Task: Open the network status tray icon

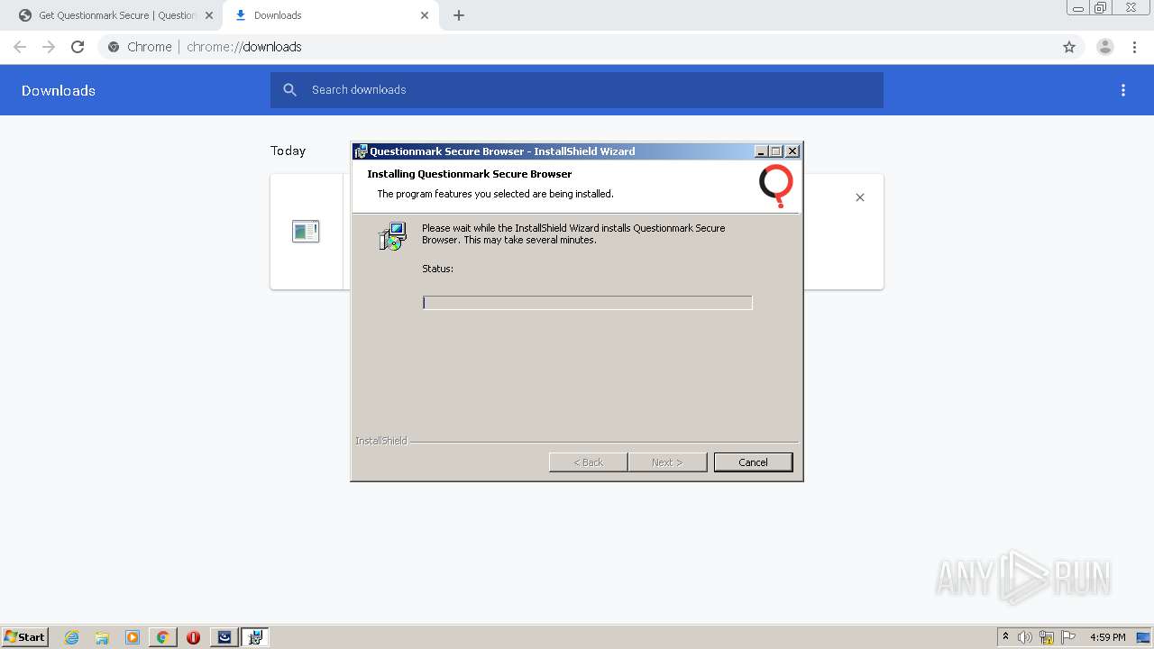Action: [x=1047, y=637]
